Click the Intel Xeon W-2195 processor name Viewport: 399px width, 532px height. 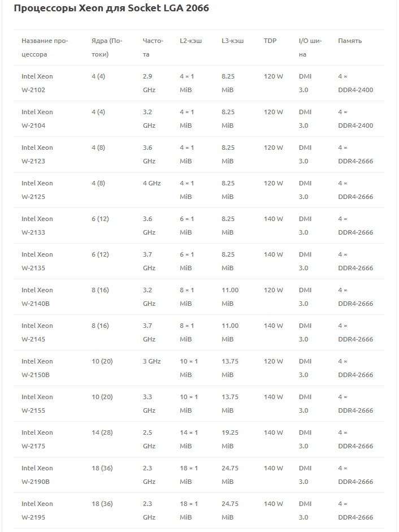[37, 511]
